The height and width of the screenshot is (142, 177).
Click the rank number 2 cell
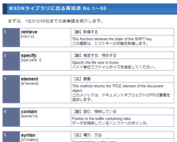[11, 61]
